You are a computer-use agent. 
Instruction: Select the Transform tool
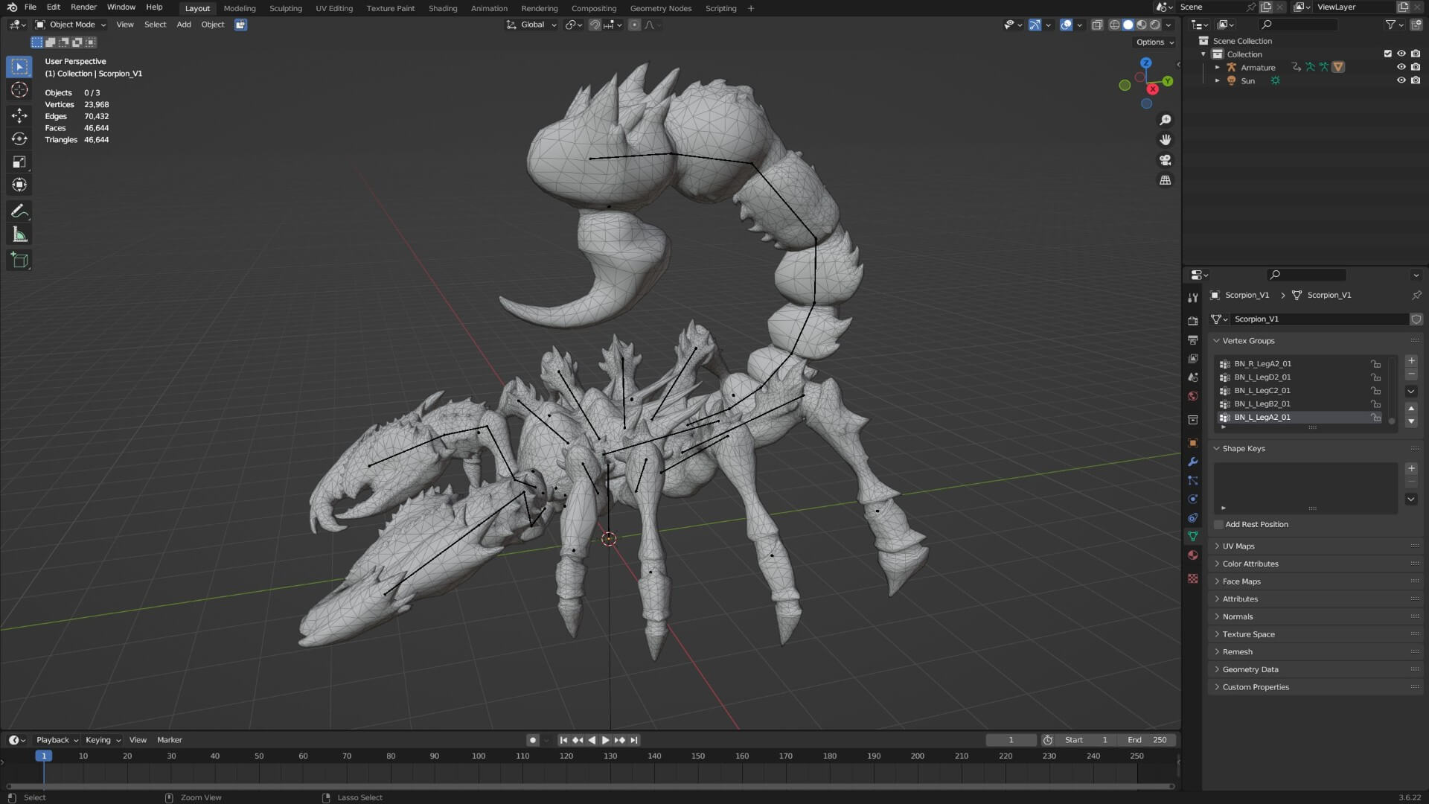pyautogui.click(x=19, y=185)
